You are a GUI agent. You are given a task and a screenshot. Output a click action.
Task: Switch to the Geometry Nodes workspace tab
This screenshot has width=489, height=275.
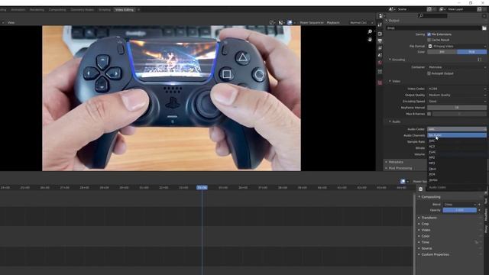pyautogui.click(x=82, y=10)
